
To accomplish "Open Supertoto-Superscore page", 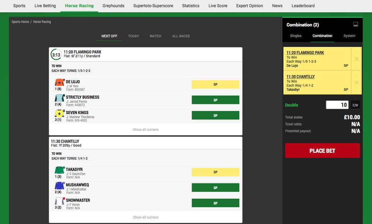I will [153, 6].
